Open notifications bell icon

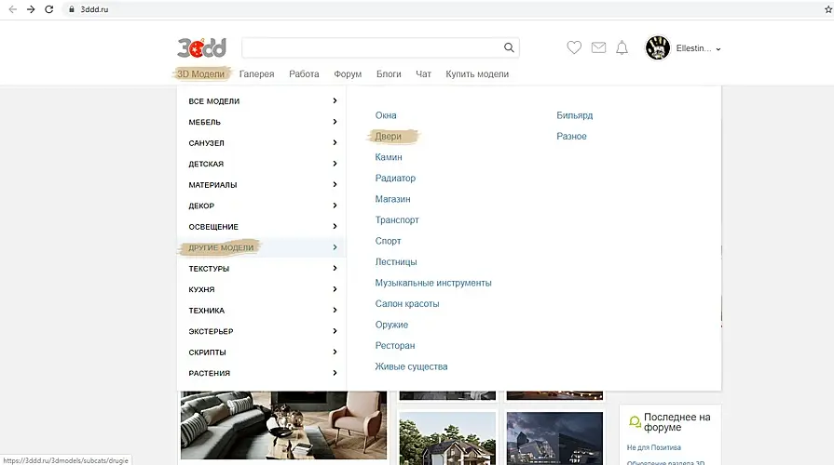622,47
